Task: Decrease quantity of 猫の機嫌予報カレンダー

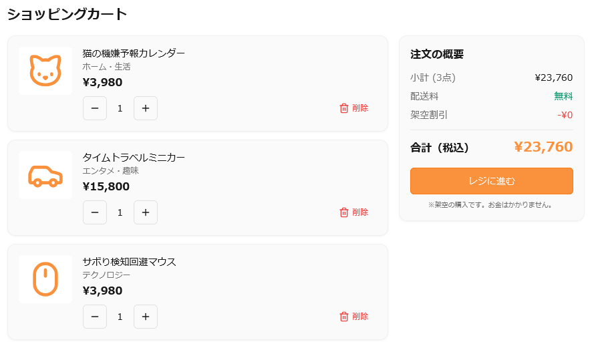Action: (x=95, y=108)
